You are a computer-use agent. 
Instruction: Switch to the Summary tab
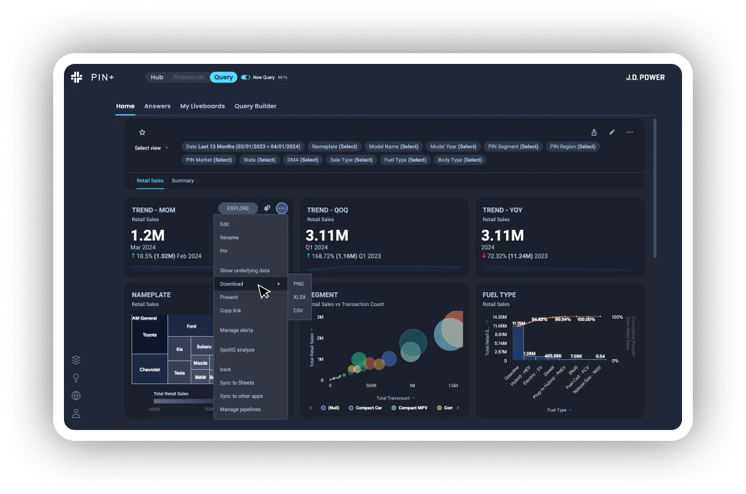[183, 181]
